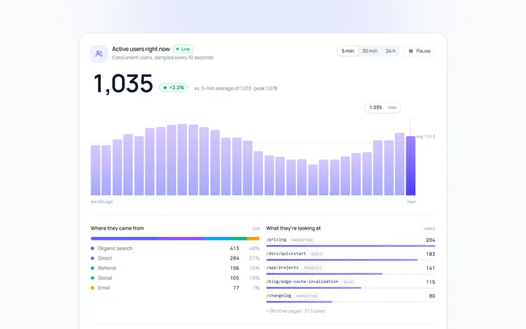This screenshot has width=526, height=329.
Task: Select the 5 min time range
Action: click(x=348, y=51)
